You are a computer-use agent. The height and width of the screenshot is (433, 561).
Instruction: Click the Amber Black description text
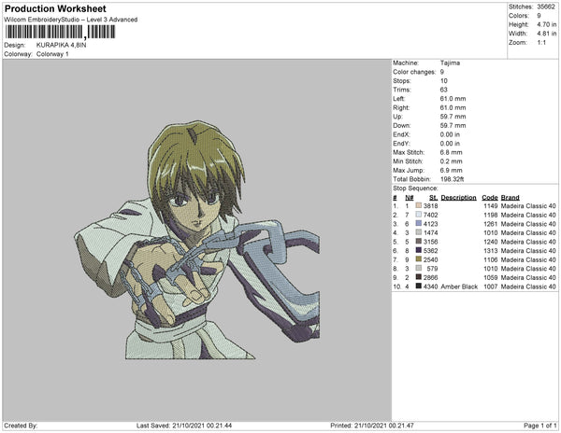(x=459, y=286)
